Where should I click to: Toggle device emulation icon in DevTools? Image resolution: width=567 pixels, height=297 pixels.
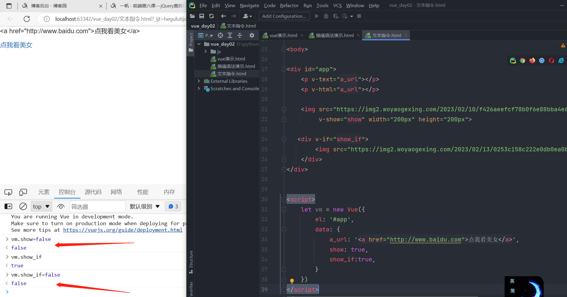tap(23, 192)
